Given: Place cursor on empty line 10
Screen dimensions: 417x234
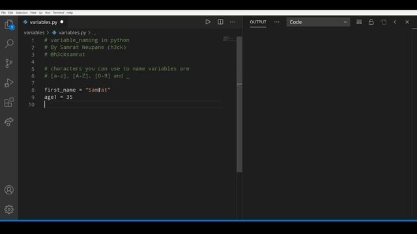Looking at the screenshot, I should pos(133,105).
